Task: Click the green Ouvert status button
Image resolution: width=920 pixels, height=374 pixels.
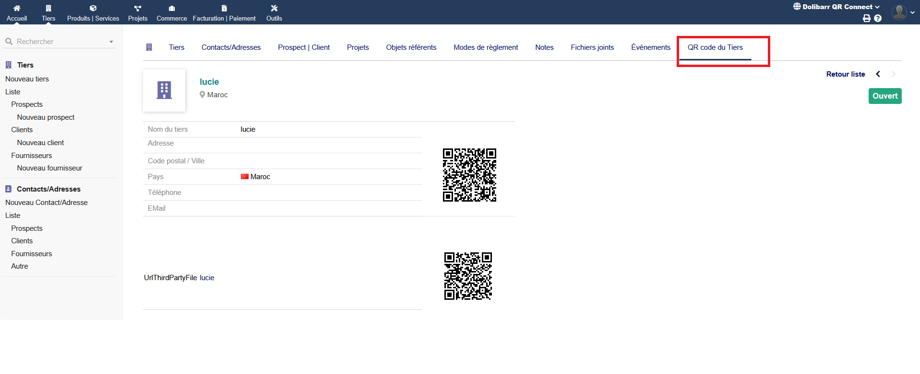Action: click(x=884, y=96)
